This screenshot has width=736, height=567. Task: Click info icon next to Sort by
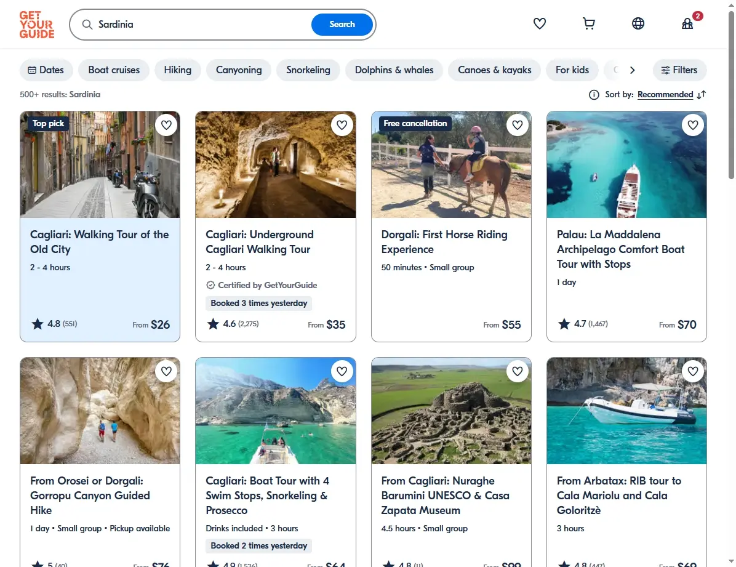[594, 95]
